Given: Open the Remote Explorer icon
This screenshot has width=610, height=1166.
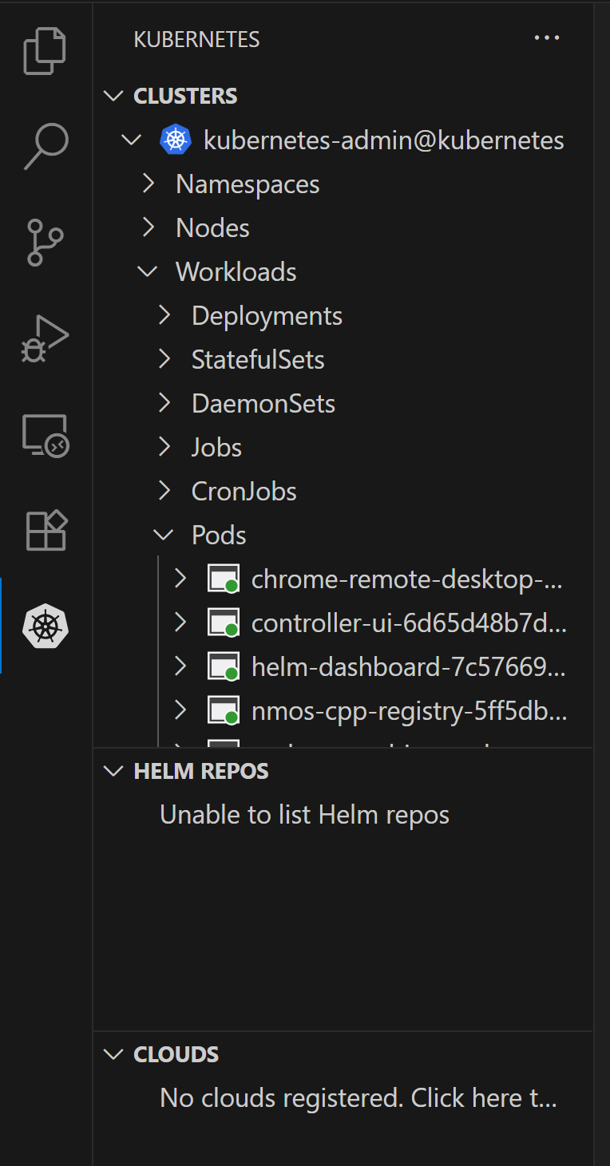Looking at the screenshot, I should coord(46,436).
